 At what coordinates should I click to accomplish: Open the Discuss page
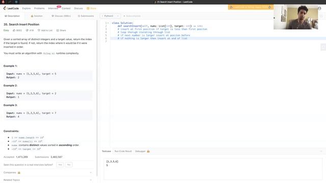[x=78, y=8]
